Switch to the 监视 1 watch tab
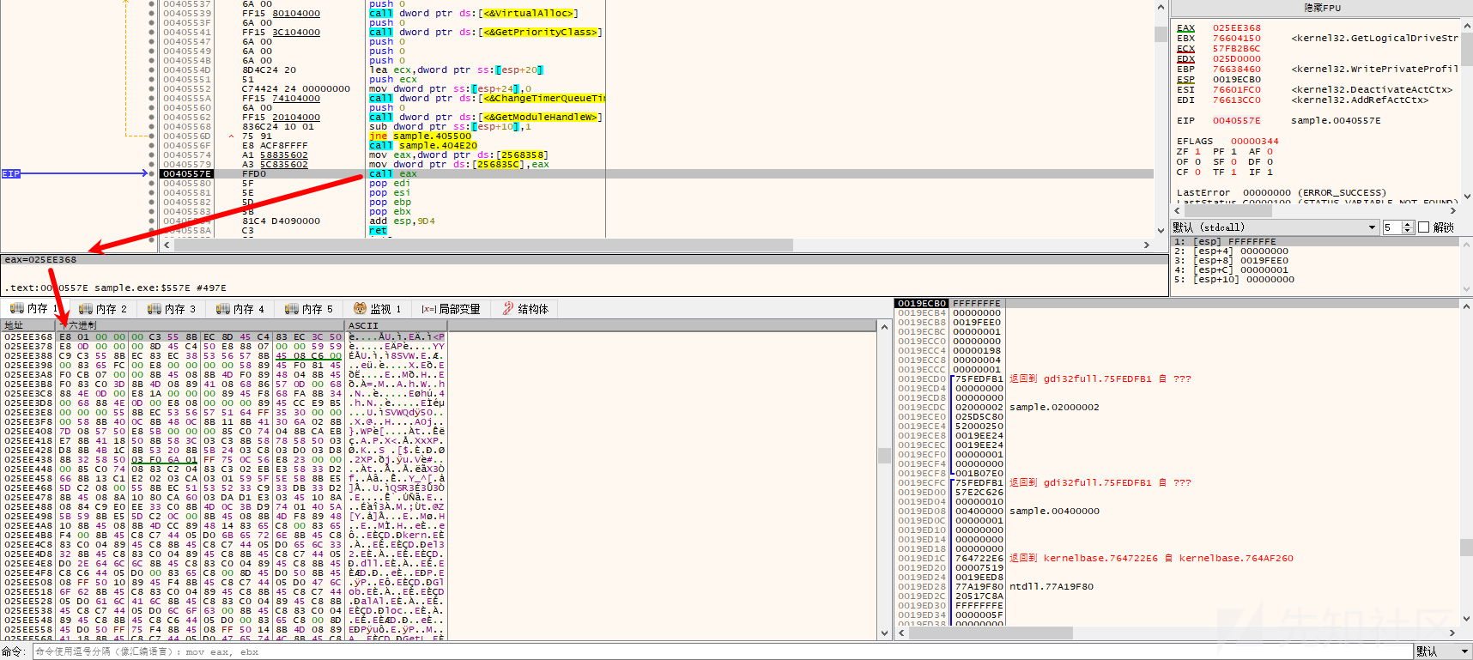This screenshot has width=1473, height=660. pos(377,309)
